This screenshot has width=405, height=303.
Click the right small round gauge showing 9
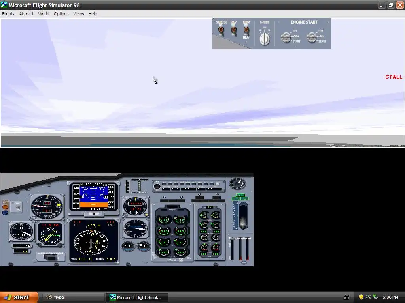[x=143, y=246]
